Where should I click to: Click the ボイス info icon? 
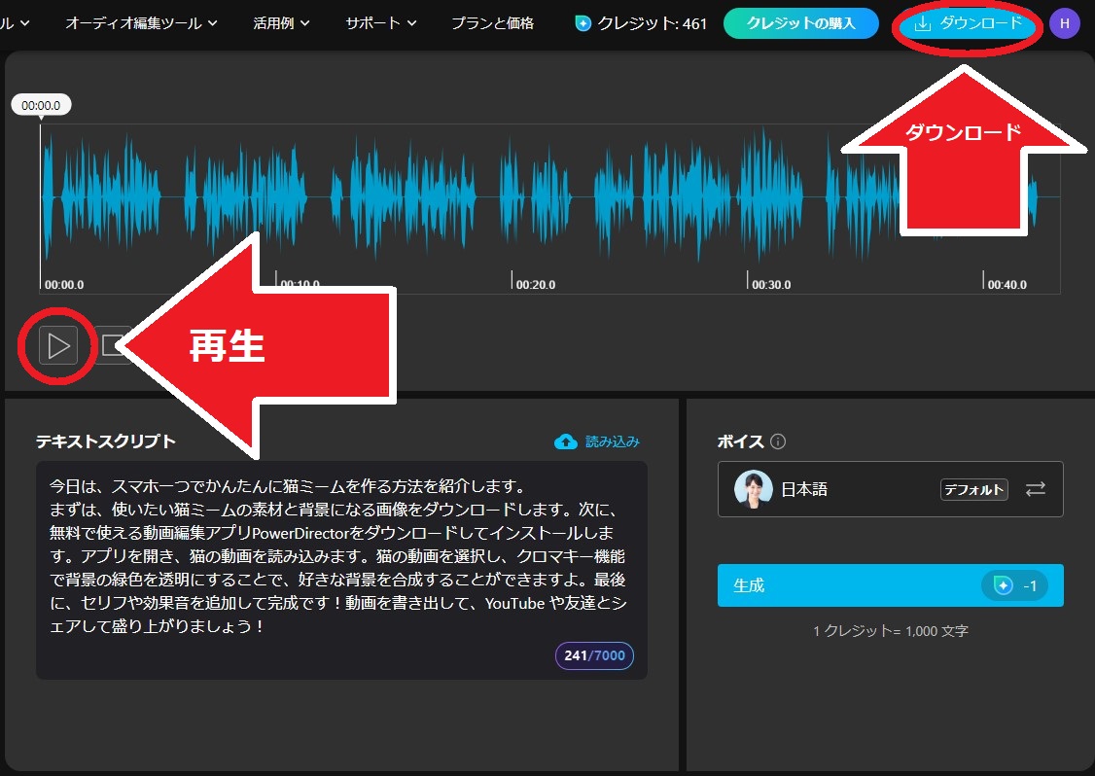[x=778, y=441]
